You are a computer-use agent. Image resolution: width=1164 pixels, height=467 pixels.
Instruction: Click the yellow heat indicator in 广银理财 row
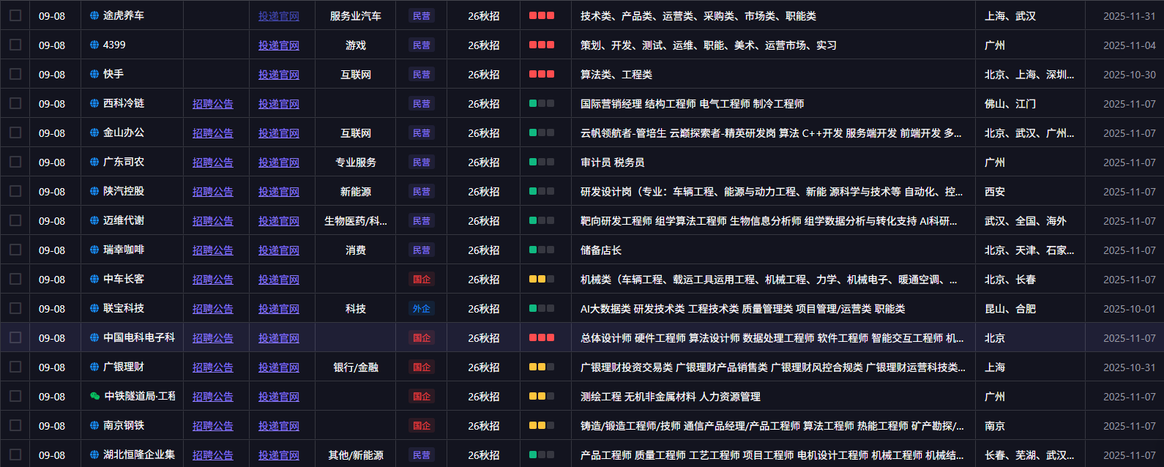542,367
